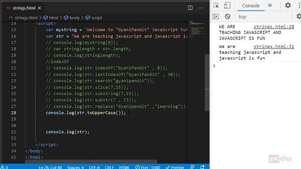Click Ln 28, Col 40 status item
The height and width of the screenshot is (169, 301).
coord(50,167)
